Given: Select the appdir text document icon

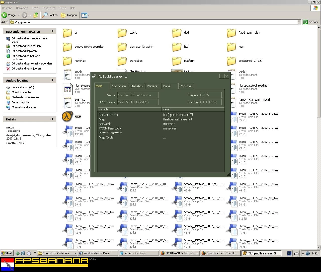Looking at the screenshot, I should coord(67,75).
